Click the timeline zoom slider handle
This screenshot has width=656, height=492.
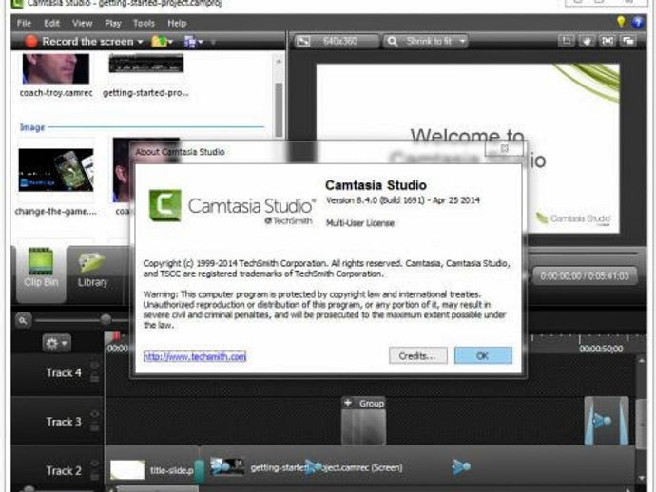coord(106,320)
